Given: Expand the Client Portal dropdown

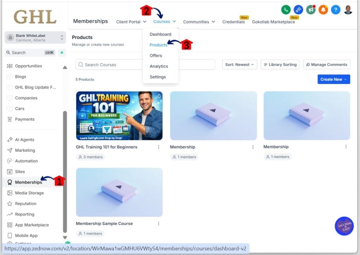Looking at the screenshot, I should point(131,22).
